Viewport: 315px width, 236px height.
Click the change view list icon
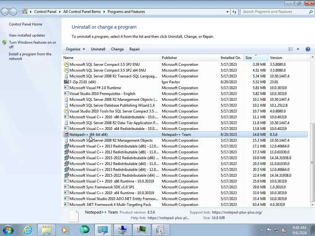click(290, 49)
